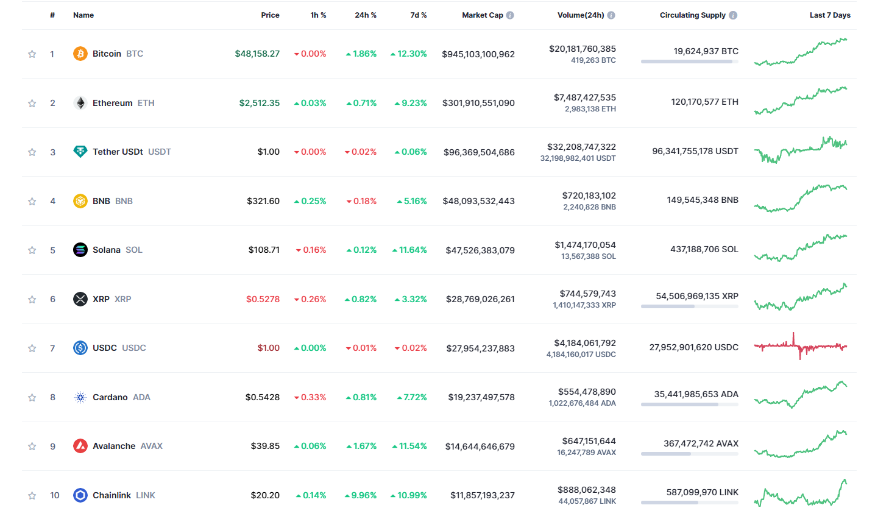Click Tether volume $32,208,747,322

pos(581,147)
